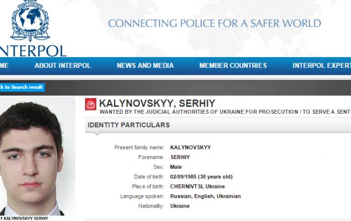
Task: Click the INTERPOL wordmark under the emblem
Action: (x=33, y=51)
